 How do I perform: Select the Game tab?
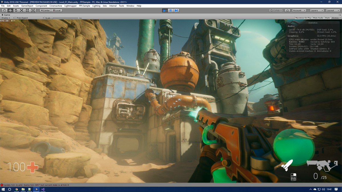pyautogui.click(x=6, y=15)
